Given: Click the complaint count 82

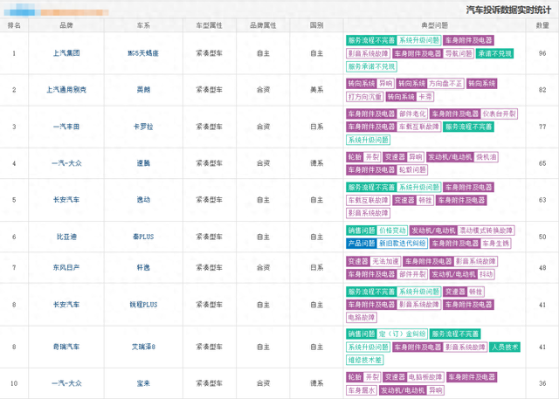Looking at the screenshot, I should (x=542, y=90).
